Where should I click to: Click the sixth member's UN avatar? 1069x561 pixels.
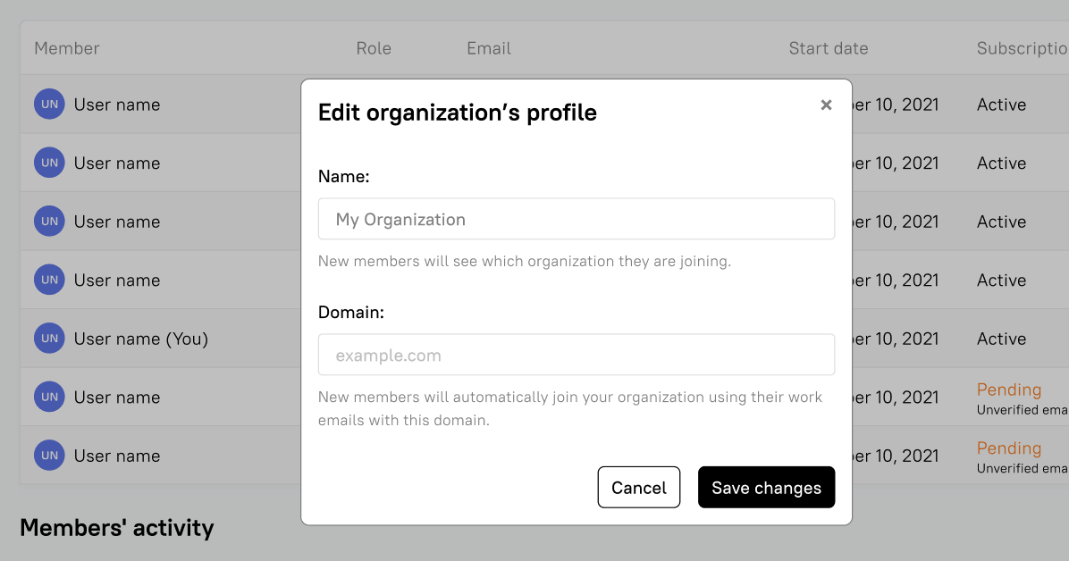tap(49, 397)
